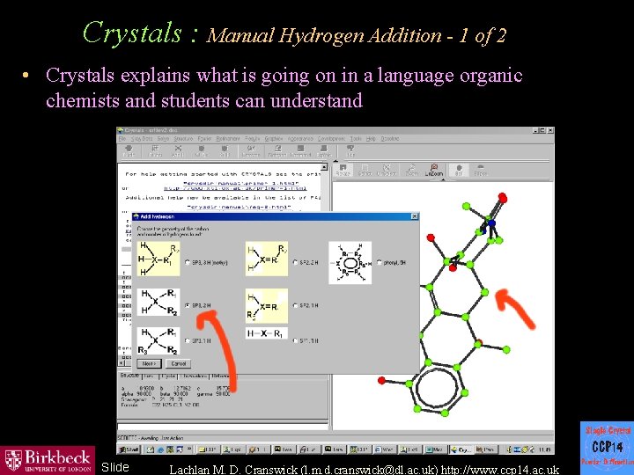Open the Help menu
Viewport: 634px width, 475px height.
[371, 139]
